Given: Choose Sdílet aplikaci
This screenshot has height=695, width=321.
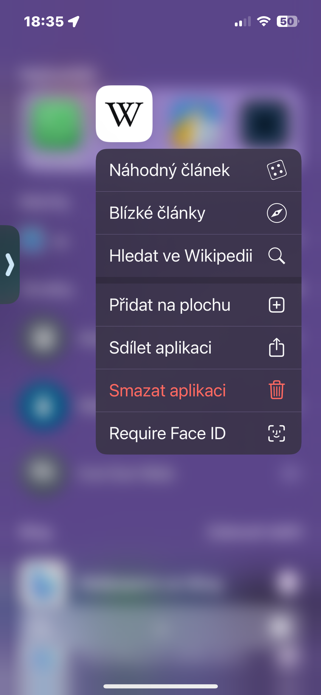Looking at the screenshot, I should click(160, 348).
